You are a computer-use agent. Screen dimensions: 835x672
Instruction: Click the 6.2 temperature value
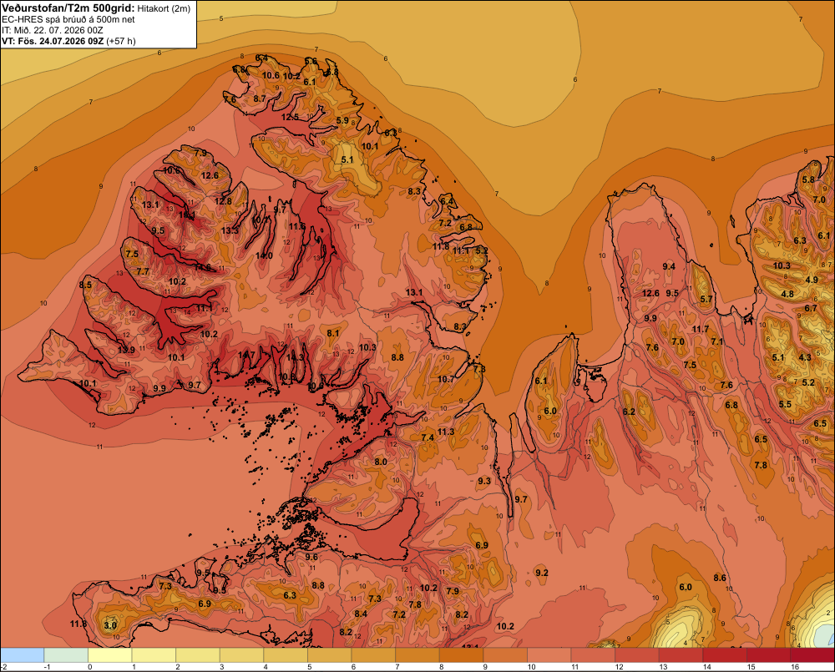click(x=629, y=412)
